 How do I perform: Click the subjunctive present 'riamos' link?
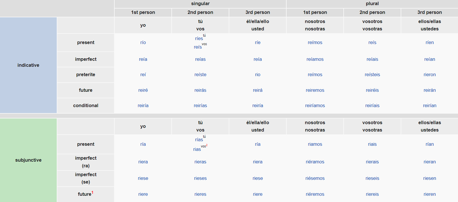pyautogui.click(x=315, y=144)
